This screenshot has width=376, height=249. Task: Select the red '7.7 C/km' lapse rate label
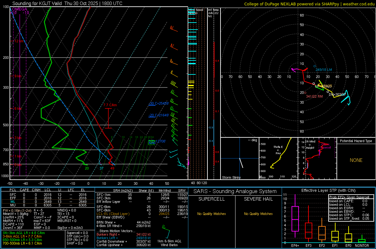[110, 105]
